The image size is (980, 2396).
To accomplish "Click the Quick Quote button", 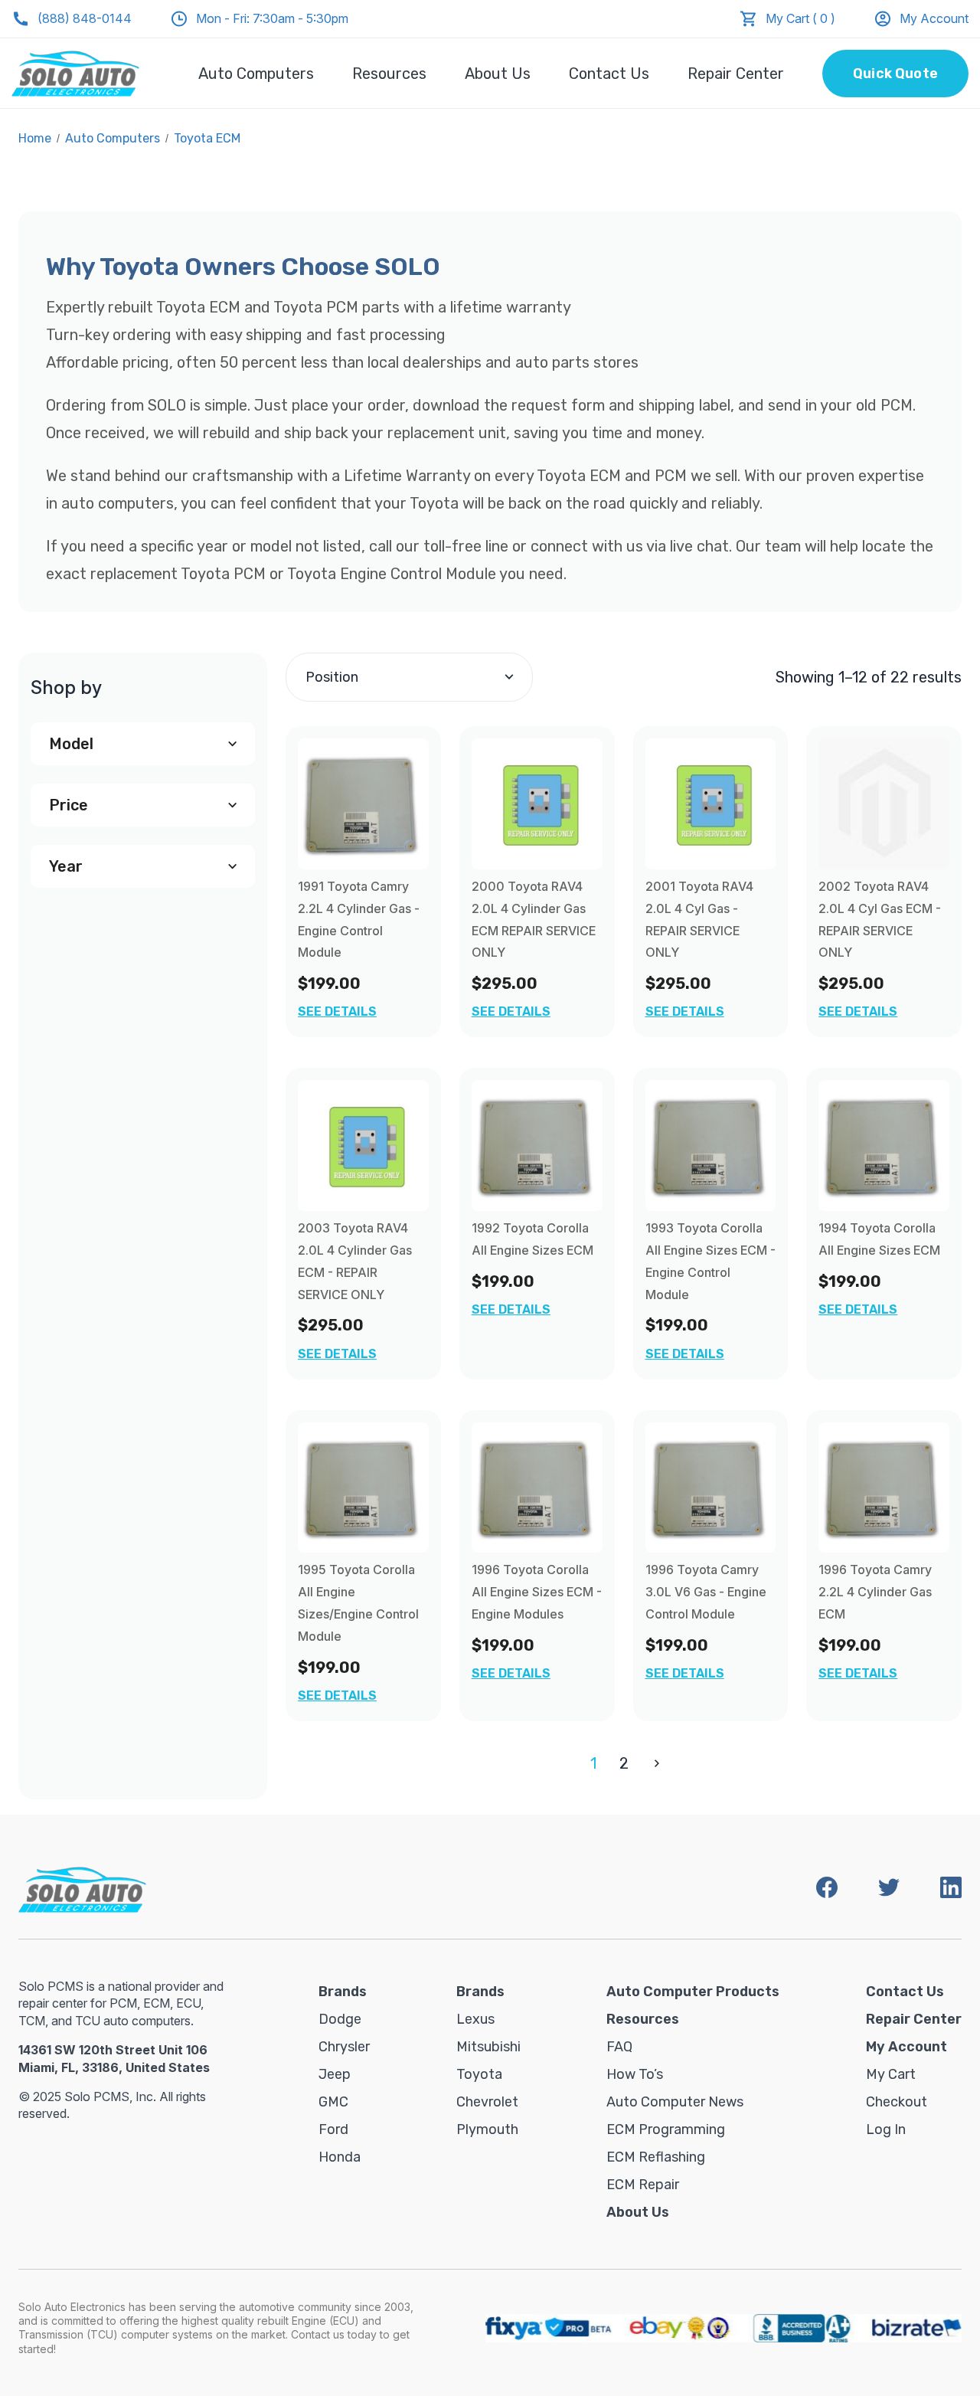I will [x=894, y=74].
